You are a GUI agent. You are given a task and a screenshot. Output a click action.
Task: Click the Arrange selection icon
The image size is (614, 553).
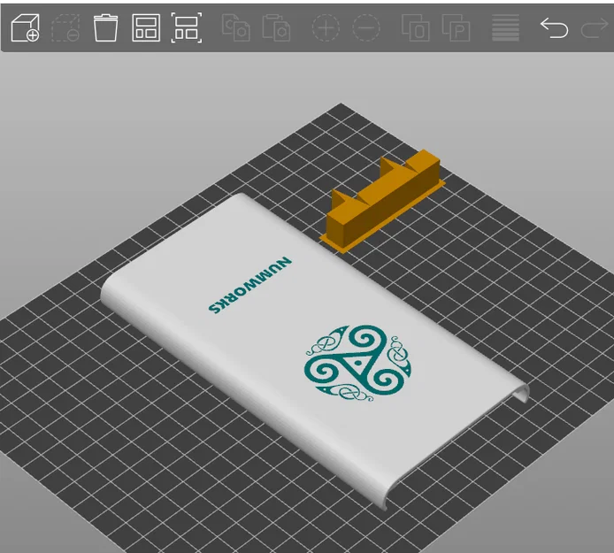click(187, 27)
